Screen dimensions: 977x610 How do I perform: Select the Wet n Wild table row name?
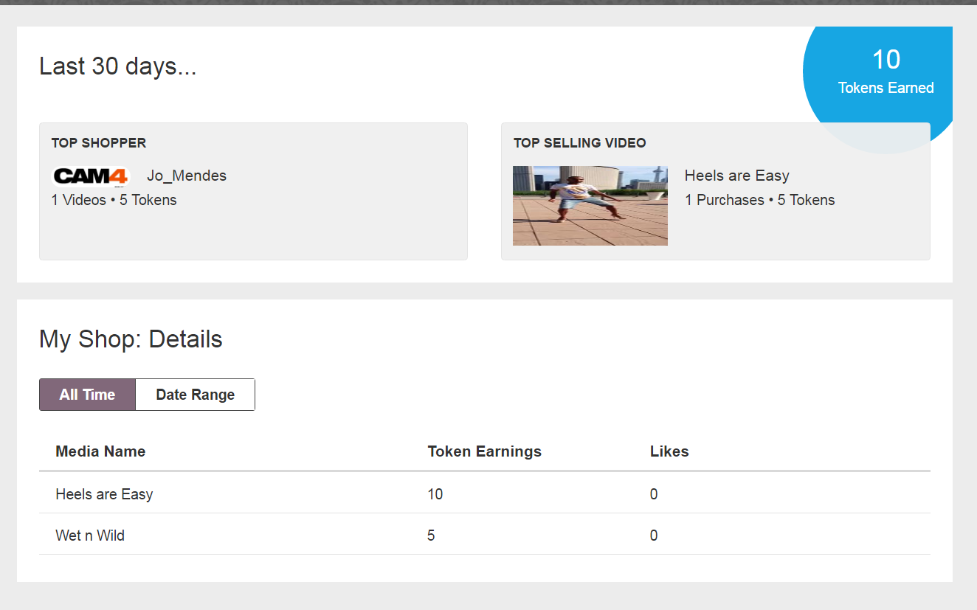tap(90, 536)
